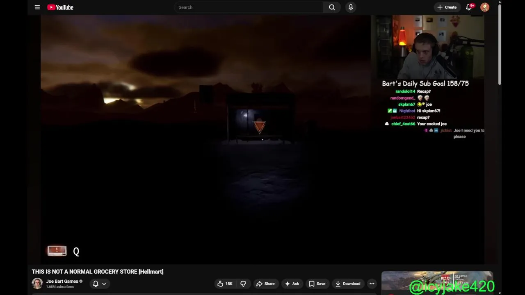The height and width of the screenshot is (295, 525).
Task: Click the video player area
Action: 262,139
